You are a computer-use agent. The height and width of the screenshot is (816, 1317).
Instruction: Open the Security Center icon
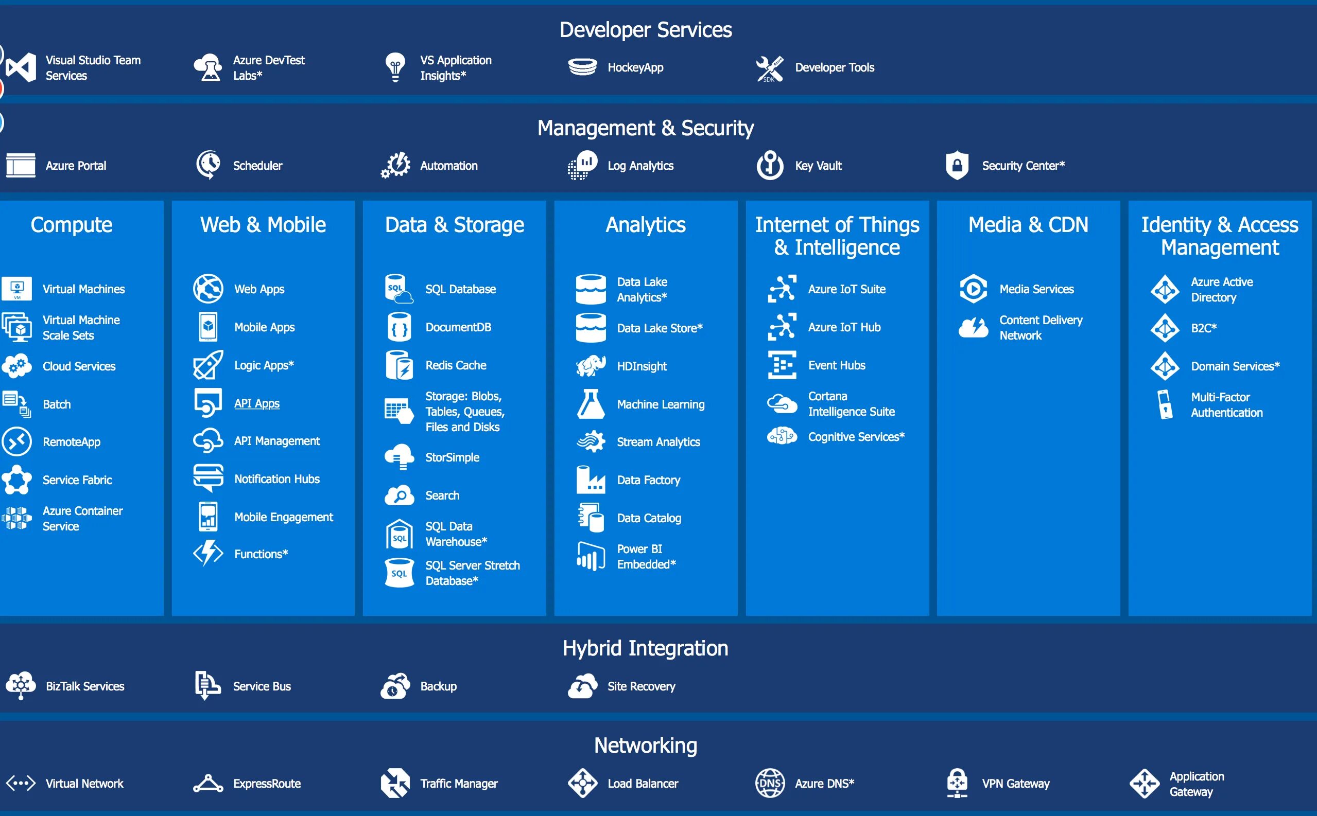click(x=953, y=165)
